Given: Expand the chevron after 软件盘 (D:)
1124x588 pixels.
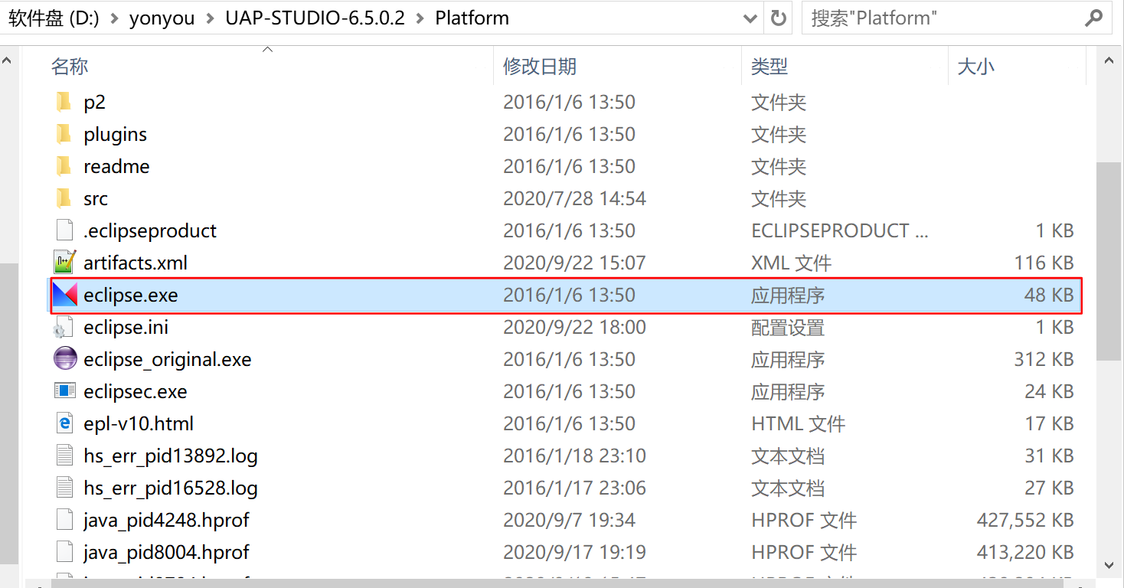Looking at the screenshot, I should click(x=115, y=18).
